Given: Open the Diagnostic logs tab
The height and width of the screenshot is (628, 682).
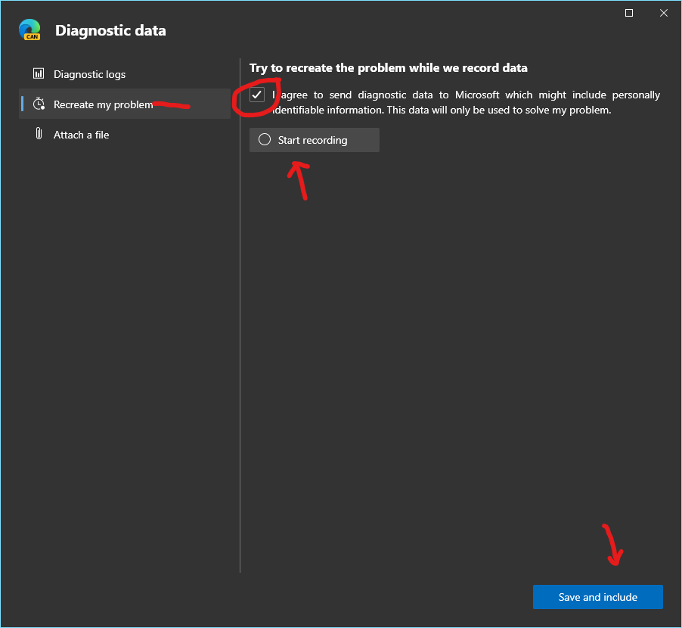Looking at the screenshot, I should [125, 74].
